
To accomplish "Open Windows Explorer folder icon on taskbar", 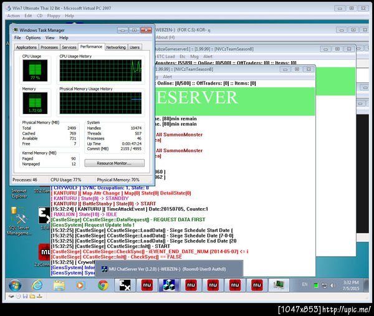I will [59, 285].
